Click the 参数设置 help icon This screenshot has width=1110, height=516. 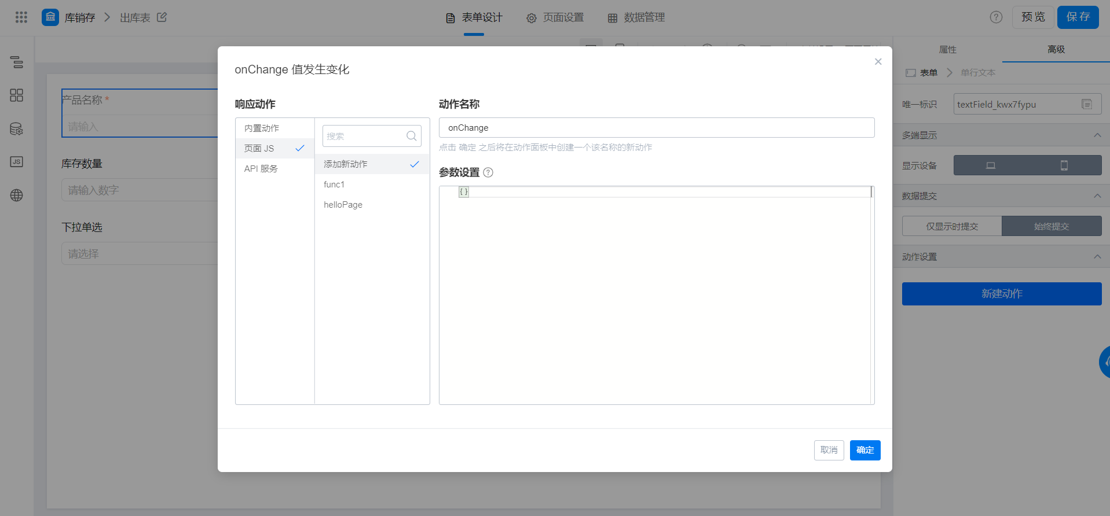tap(488, 172)
